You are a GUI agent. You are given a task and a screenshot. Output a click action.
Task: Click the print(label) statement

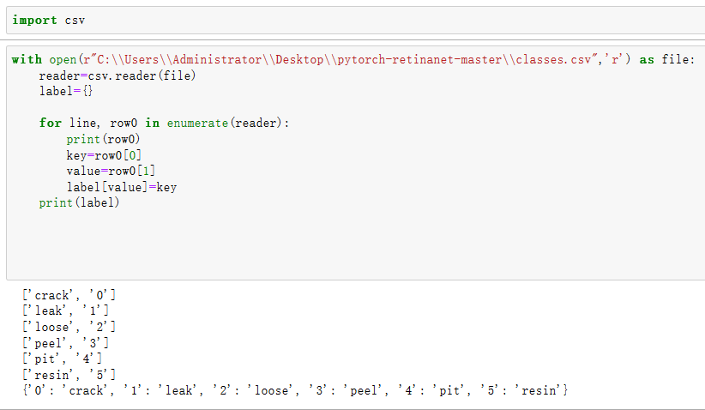point(80,202)
